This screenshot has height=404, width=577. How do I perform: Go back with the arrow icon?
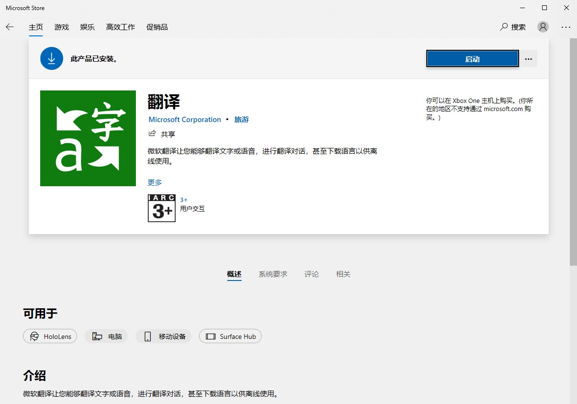pos(10,27)
